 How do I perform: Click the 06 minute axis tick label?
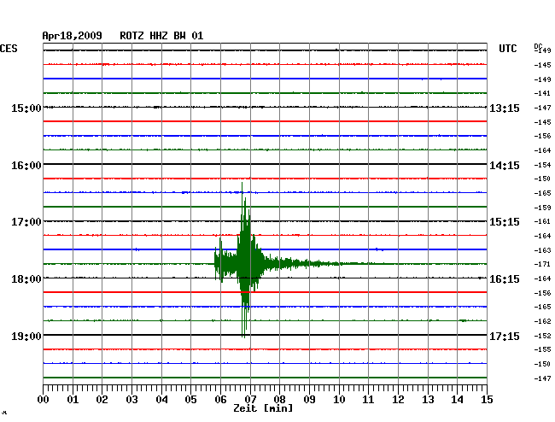click(x=220, y=399)
